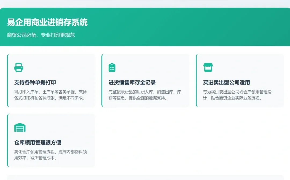Open the warehouse management feature card
290x180 pixels.
pos(50,140)
